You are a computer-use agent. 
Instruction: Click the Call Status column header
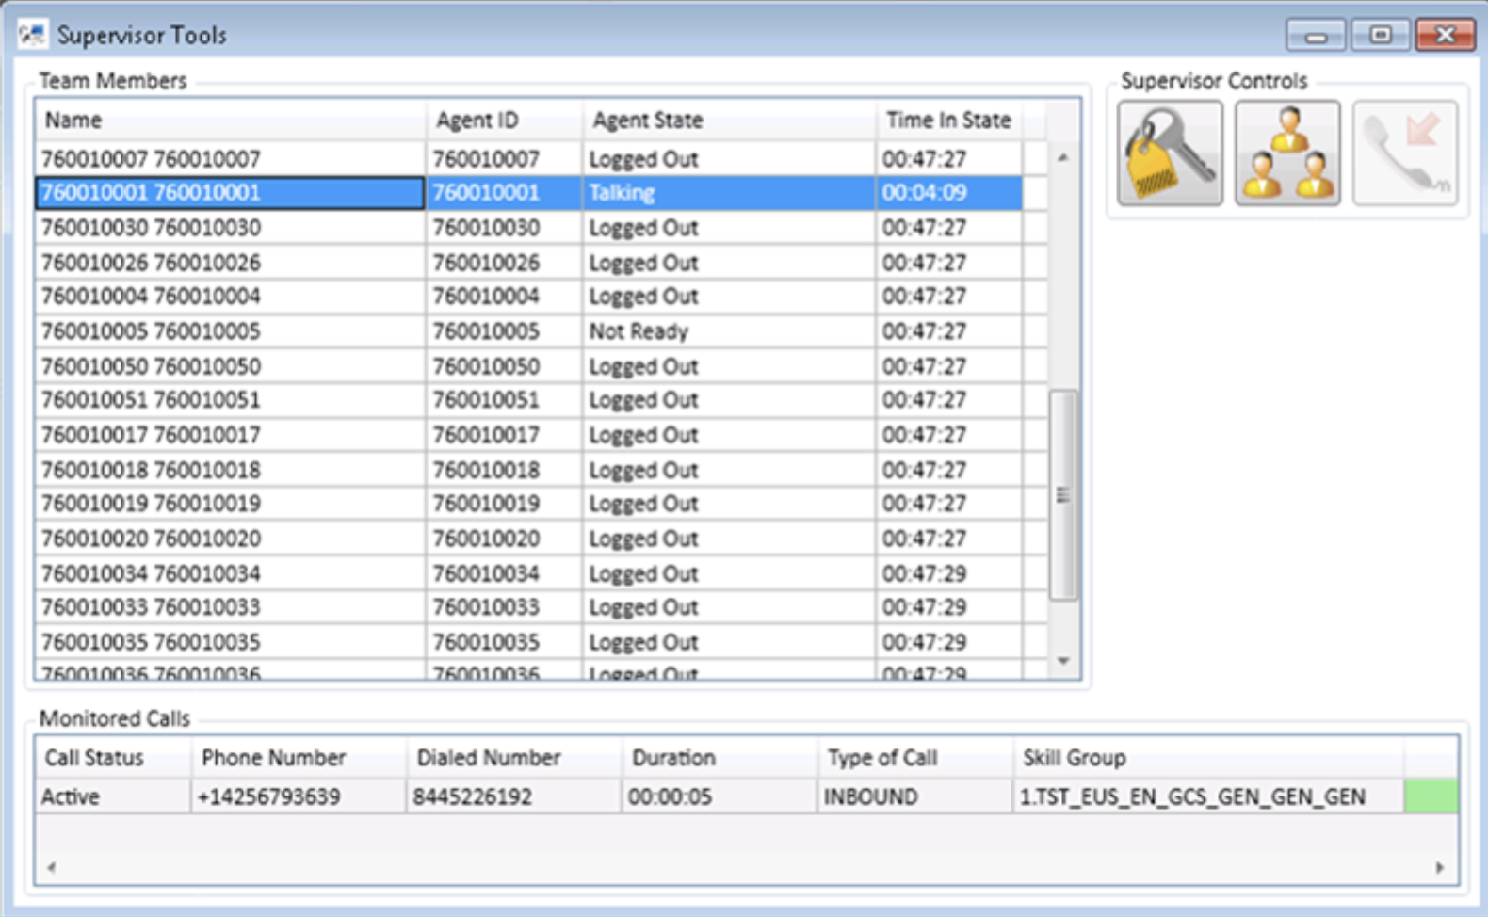(114, 757)
